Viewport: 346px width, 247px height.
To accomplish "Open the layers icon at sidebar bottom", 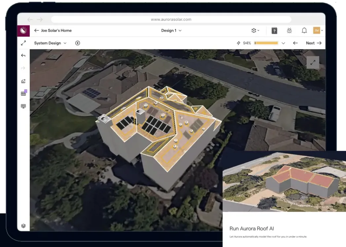I will click(x=23, y=226).
